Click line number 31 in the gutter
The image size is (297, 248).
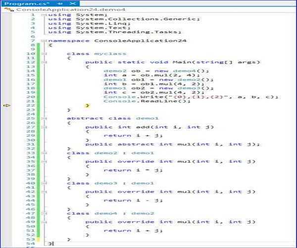click(x=32, y=144)
